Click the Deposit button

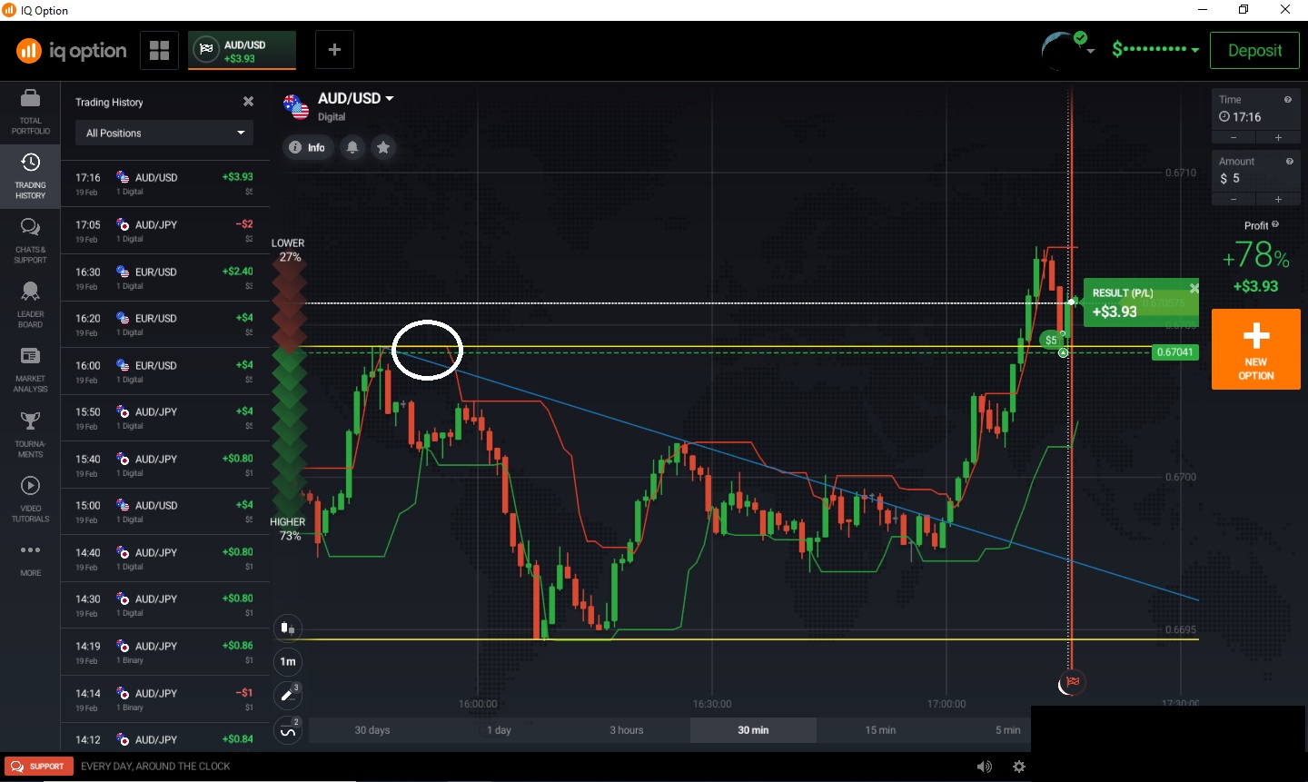click(x=1254, y=51)
